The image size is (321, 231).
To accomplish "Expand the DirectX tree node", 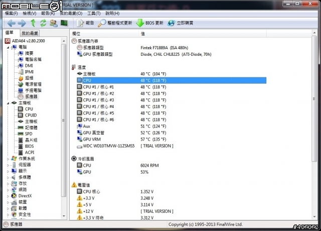I will (8, 196).
